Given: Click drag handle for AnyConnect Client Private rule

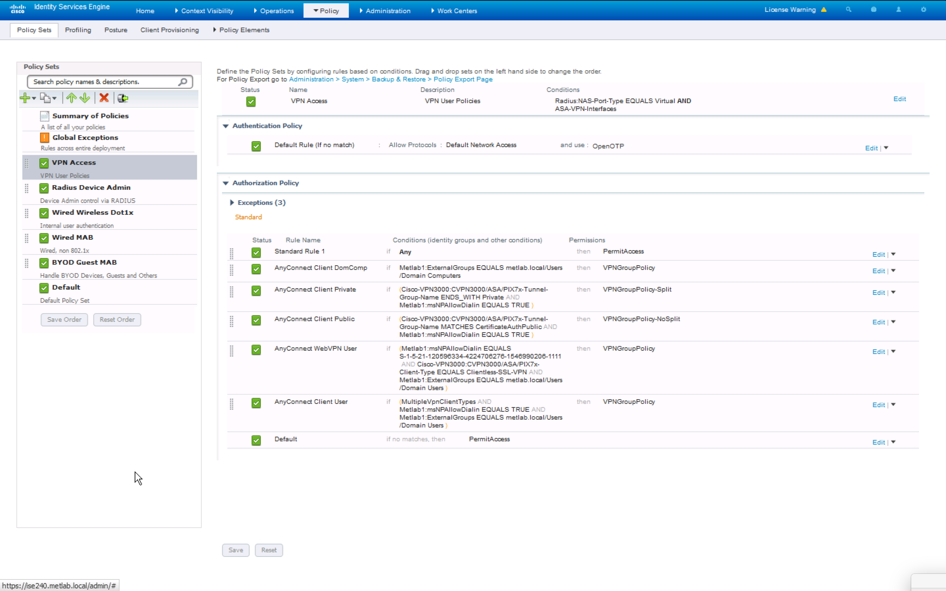Looking at the screenshot, I should 232,292.
